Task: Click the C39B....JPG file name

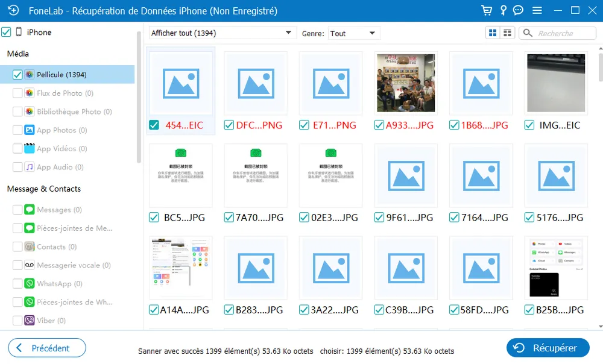Action: [x=409, y=310]
